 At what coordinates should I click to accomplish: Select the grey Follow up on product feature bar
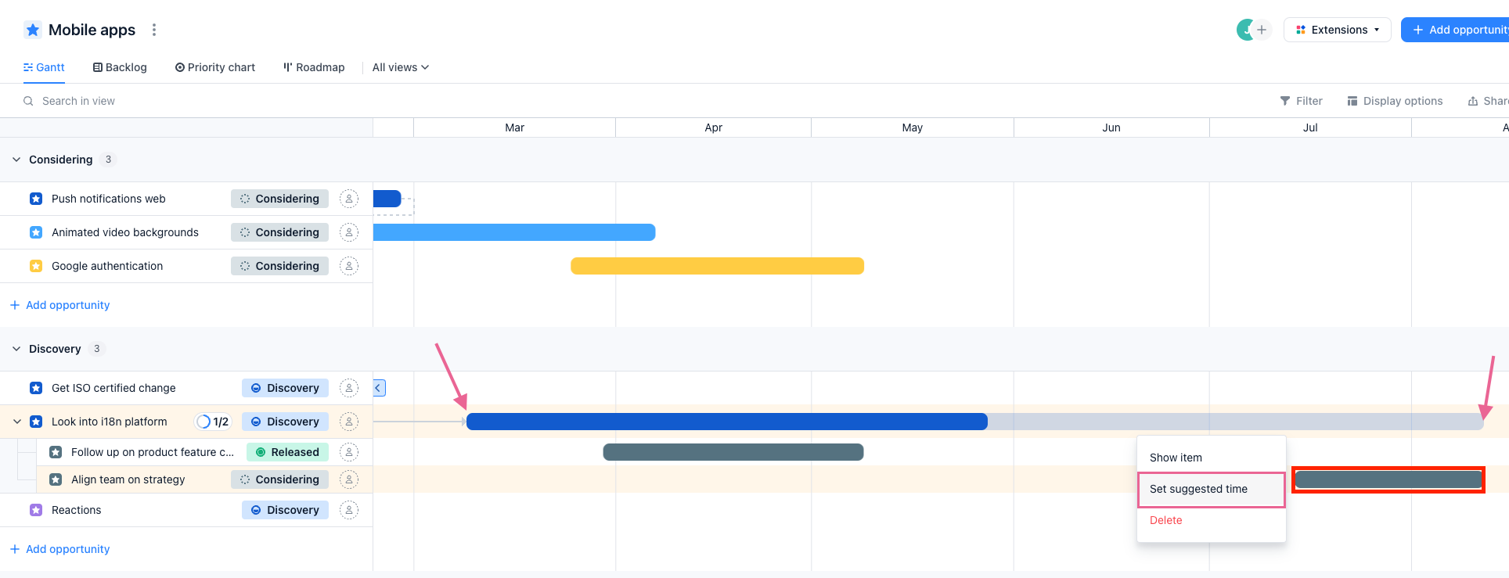733,452
